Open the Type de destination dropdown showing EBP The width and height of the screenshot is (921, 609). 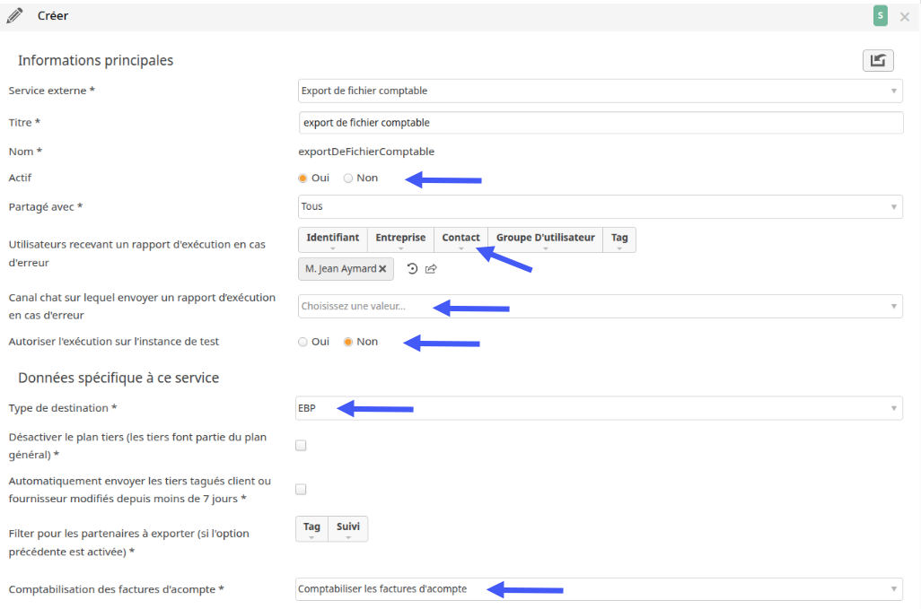click(599, 408)
